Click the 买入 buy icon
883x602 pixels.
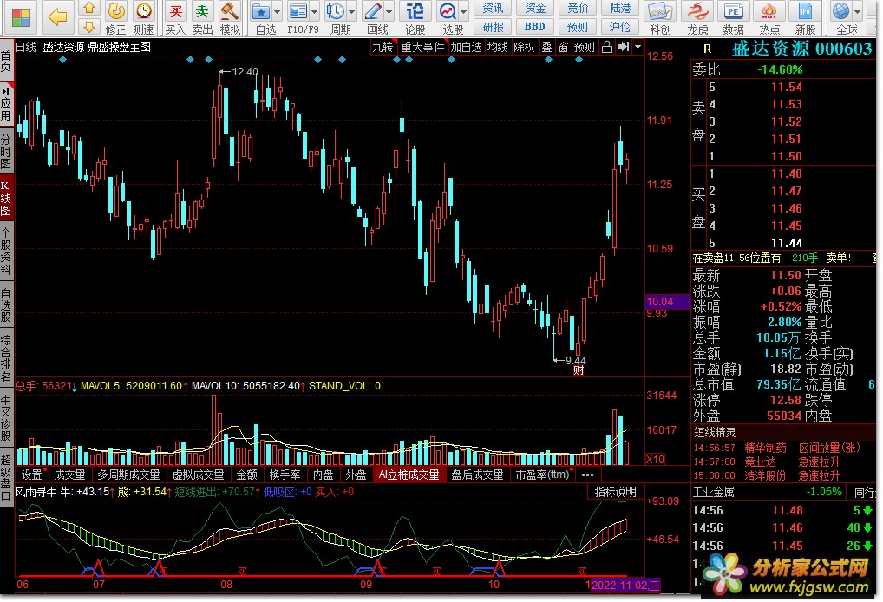[x=176, y=18]
